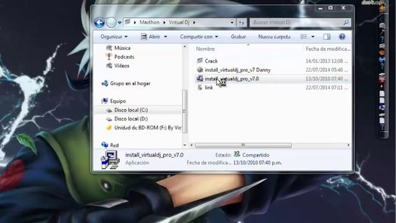Viewport: 396px width, 223px height.
Task: Sort by Fecha de modifica... column header
Action: point(328,49)
